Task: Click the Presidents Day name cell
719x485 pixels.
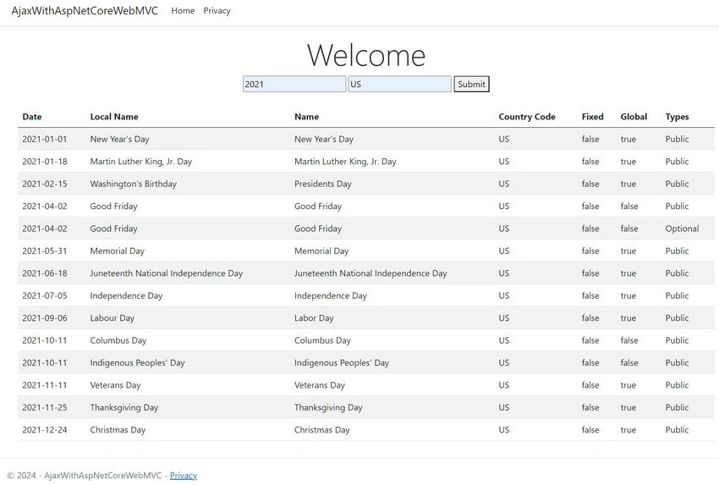Action: tap(323, 184)
